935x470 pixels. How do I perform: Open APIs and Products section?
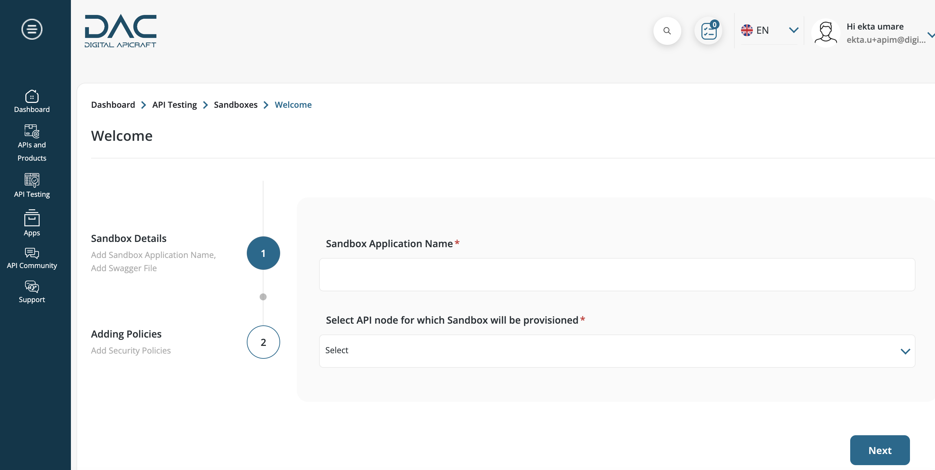(x=31, y=140)
